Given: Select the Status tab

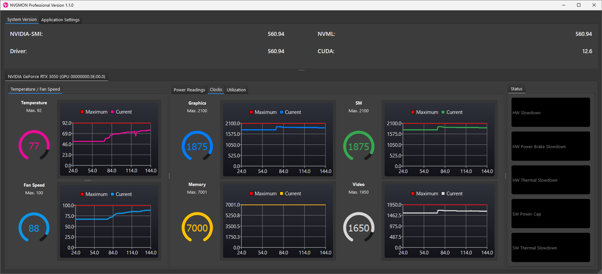Looking at the screenshot, I should point(516,89).
